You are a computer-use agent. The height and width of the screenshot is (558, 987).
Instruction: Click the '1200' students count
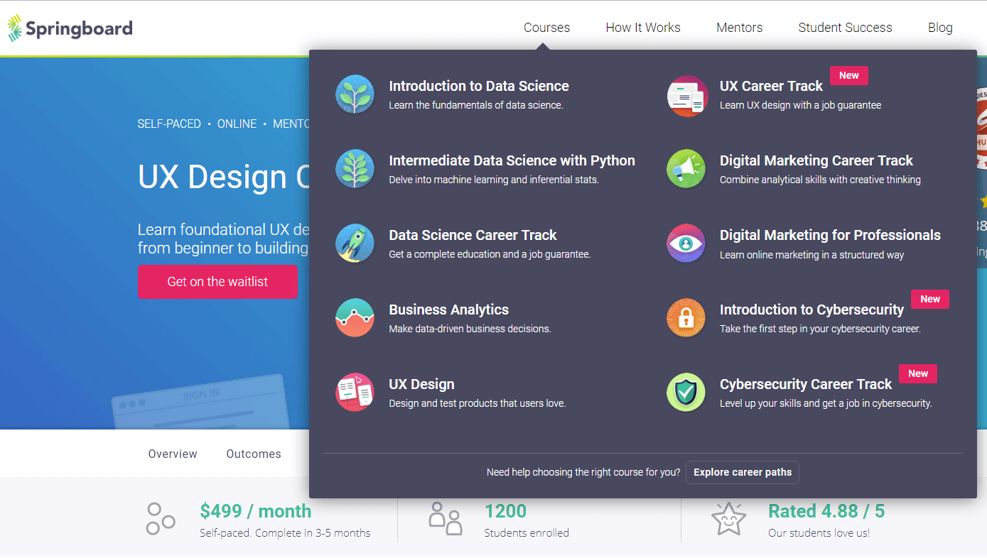coord(505,511)
